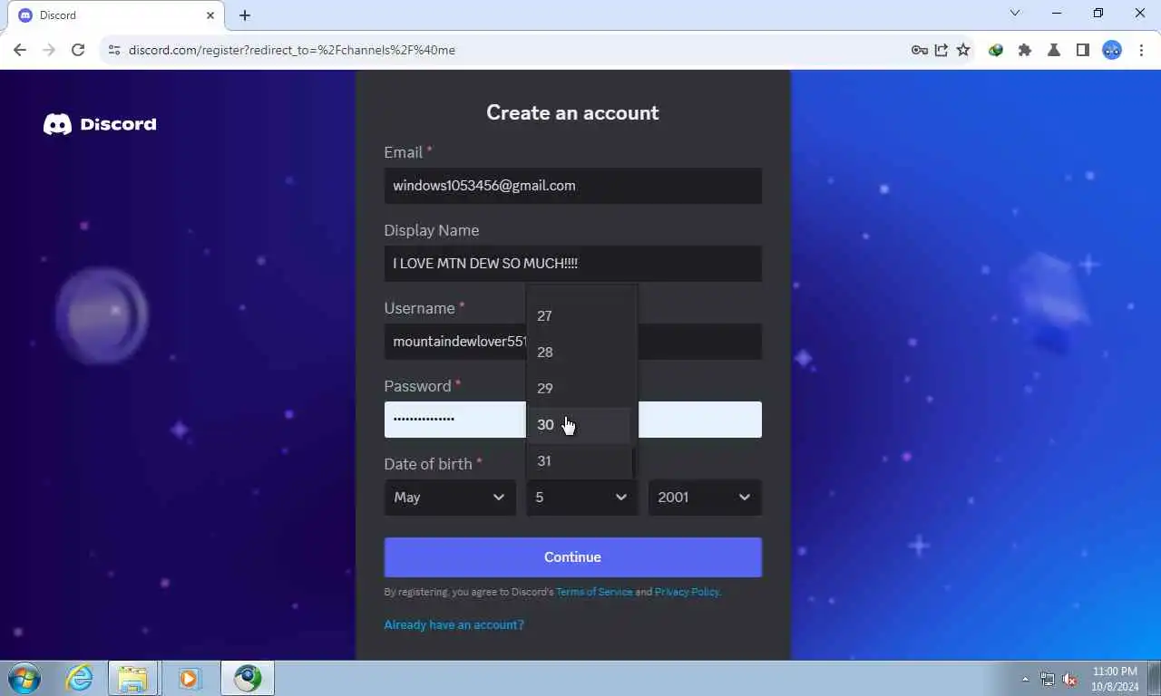Choose 28 in the day list
Viewport: 1161px width, 696px height.
(x=579, y=352)
